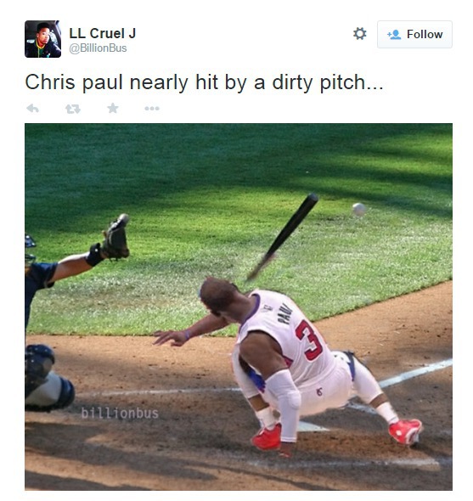Screen dimensions: 473x501
Task: Retweet the Chris Paul tweet
Action: [73, 109]
